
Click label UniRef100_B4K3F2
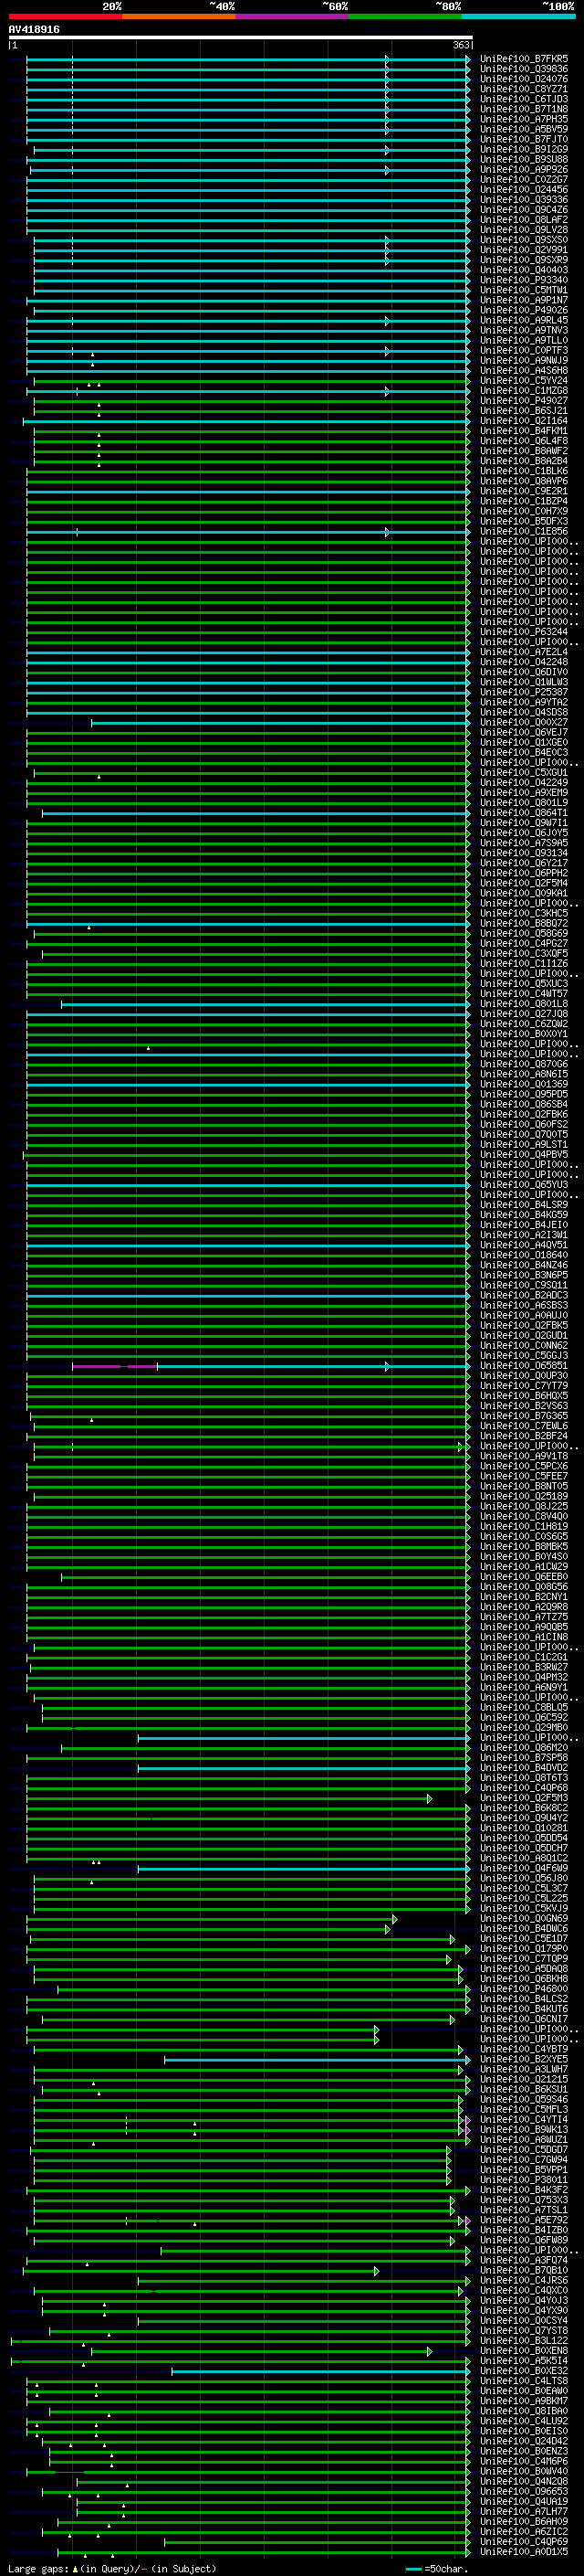coord(524,2190)
